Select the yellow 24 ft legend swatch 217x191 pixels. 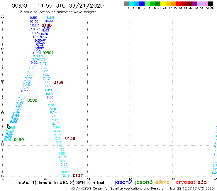(163, 4)
